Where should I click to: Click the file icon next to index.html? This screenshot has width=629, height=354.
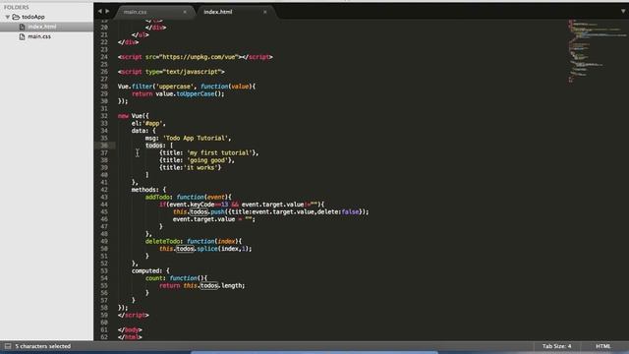[x=22, y=27]
